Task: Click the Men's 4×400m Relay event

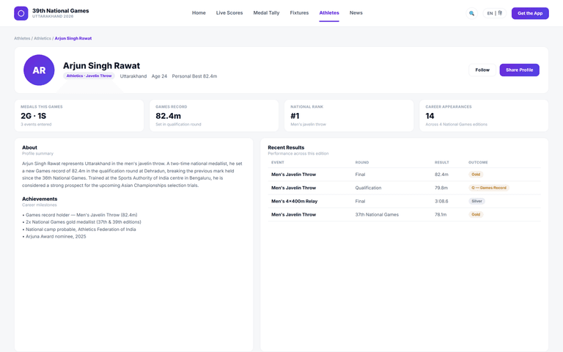Action: pyautogui.click(x=295, y=202)
